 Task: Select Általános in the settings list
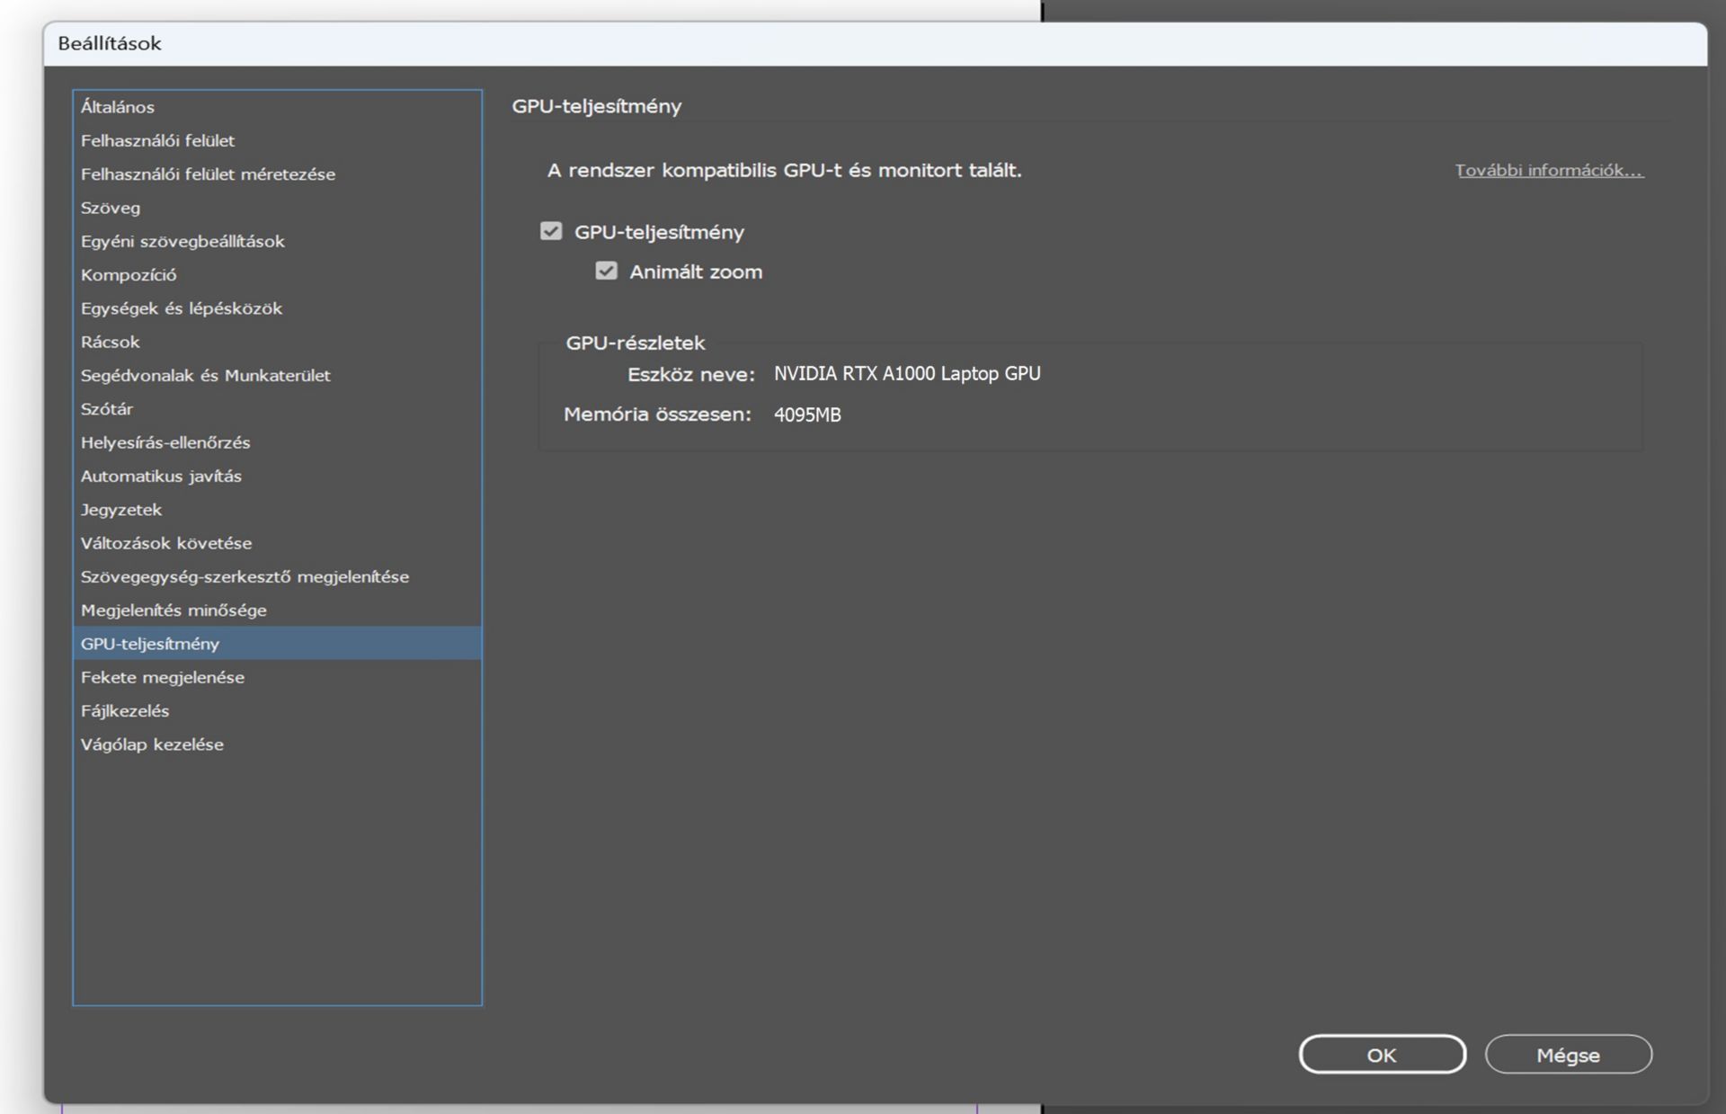click(x=118, y=107)
